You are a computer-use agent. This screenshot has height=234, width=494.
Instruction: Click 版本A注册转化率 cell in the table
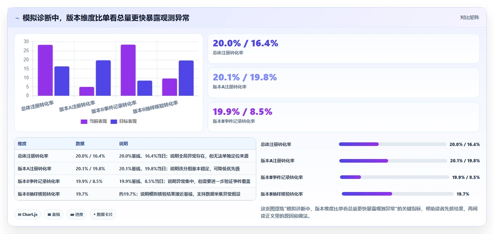pos(34,169)
